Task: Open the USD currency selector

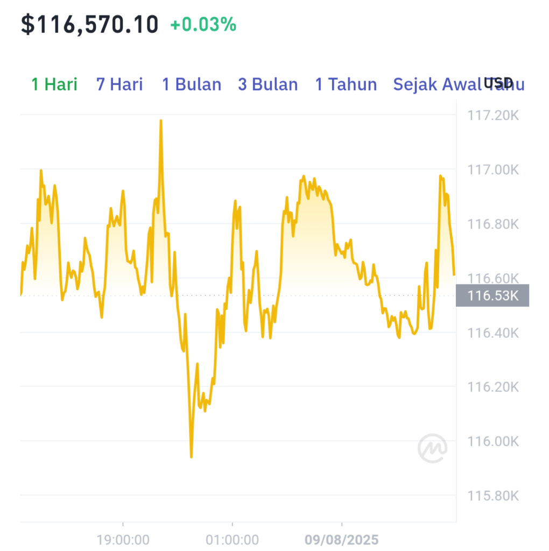Action: 498,83
